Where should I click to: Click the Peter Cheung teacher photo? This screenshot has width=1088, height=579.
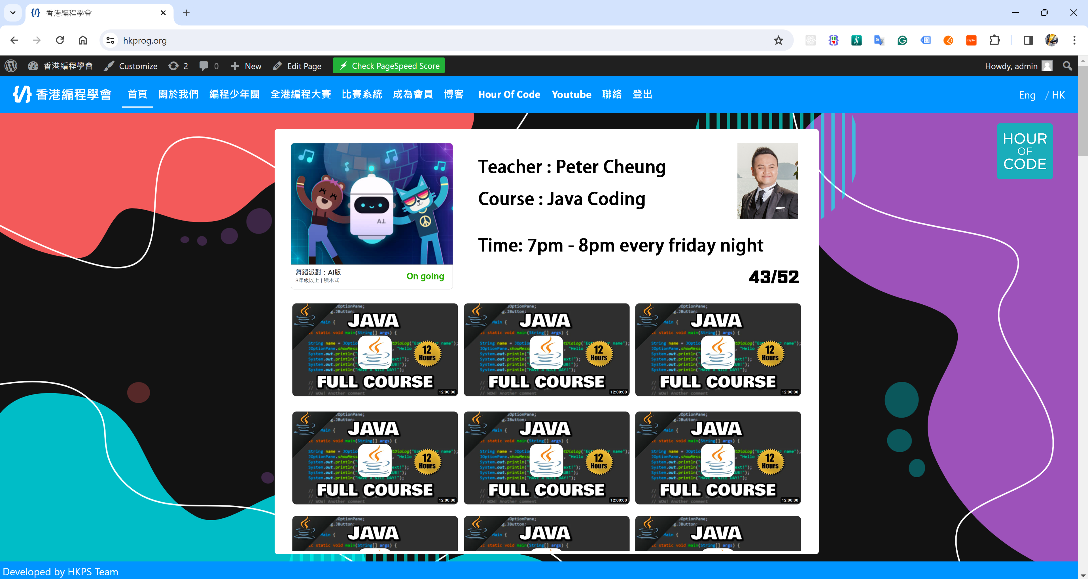(x=767, y=181)
